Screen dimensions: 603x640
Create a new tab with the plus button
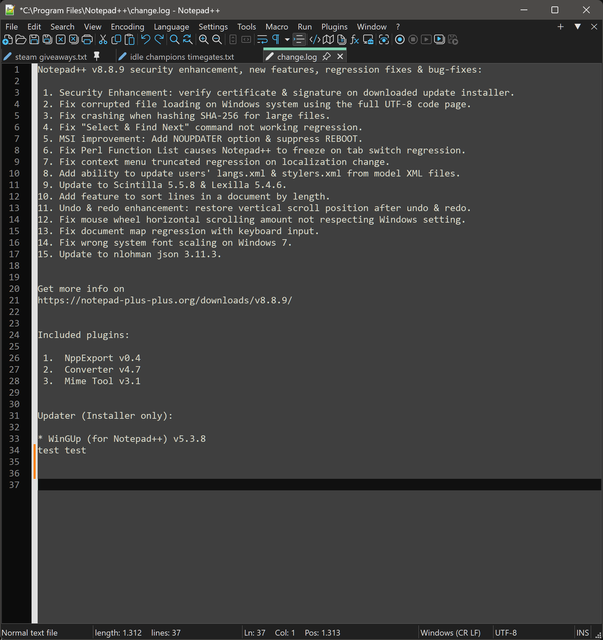(560, 27)
